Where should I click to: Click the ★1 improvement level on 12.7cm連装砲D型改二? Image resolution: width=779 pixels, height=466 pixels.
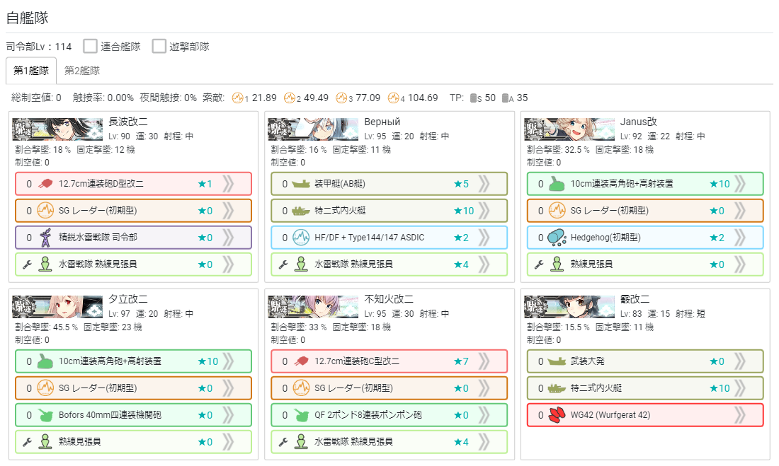[x=205, y=184]
